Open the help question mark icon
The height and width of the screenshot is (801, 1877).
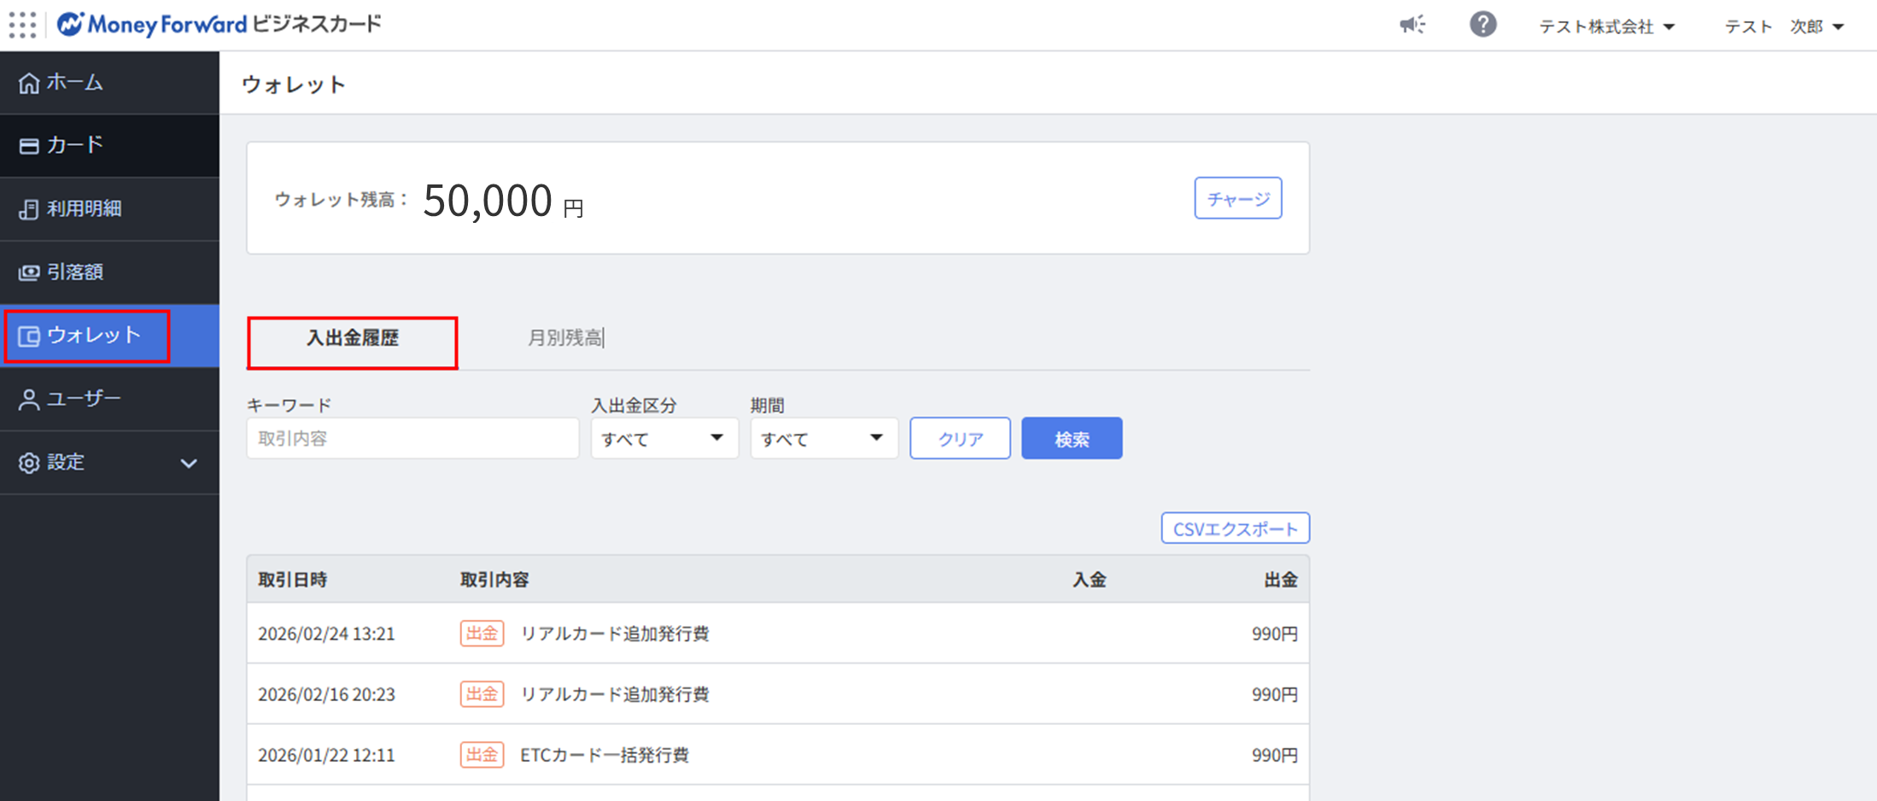point(1482,25)
